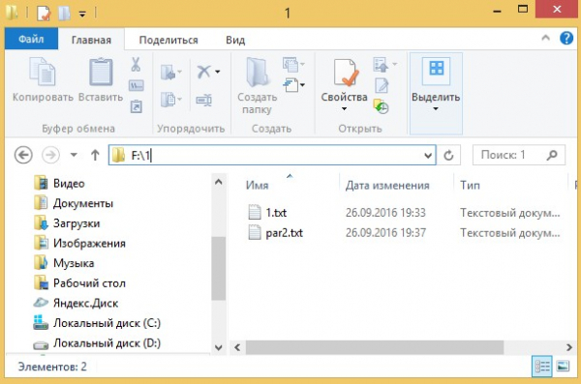Click the scissors Cut icon
This screenshot has height=384, width=581.
136,65
